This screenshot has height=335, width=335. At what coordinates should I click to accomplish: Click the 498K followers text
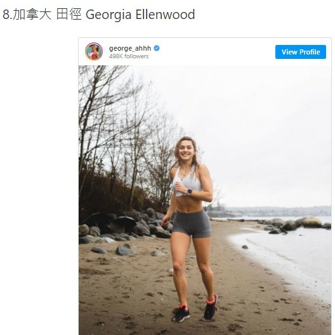pos(129,56)
